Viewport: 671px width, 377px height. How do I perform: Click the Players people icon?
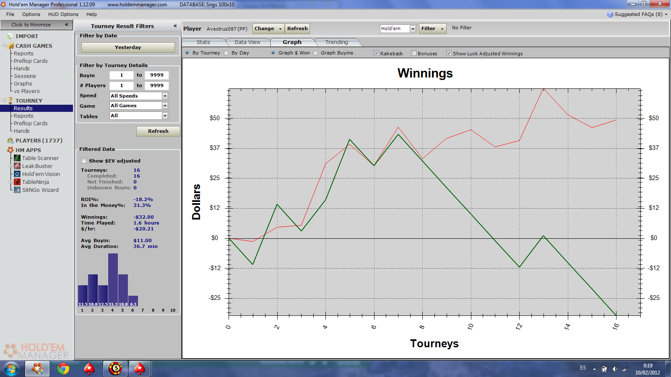[10, 140]
